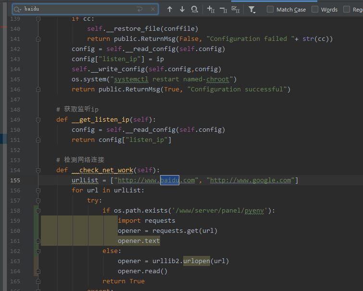This screenshot has height=291, width=363.
Task: Click the new line icon in search box
Action: [x=139, y=9]
